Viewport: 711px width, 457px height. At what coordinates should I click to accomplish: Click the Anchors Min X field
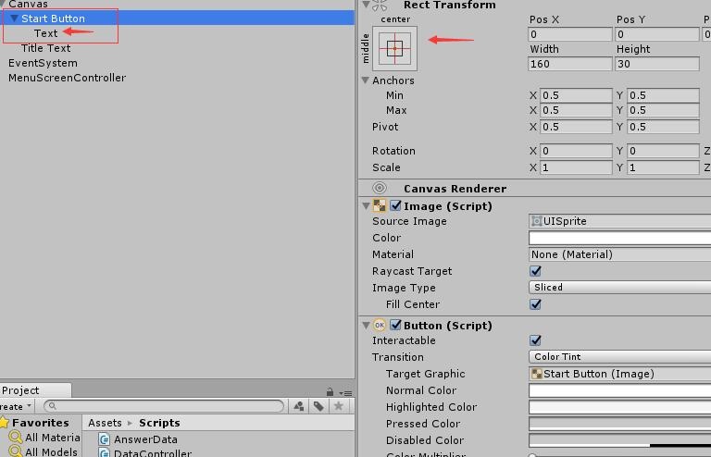tap(576, 95)
